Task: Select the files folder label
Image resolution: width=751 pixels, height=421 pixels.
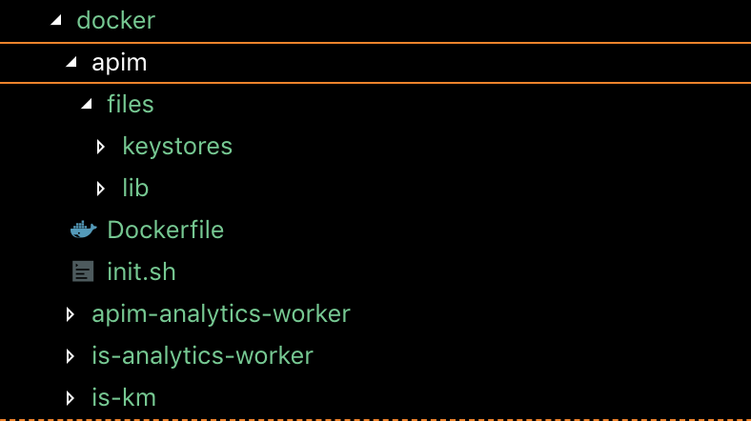Action: point(131,104)
